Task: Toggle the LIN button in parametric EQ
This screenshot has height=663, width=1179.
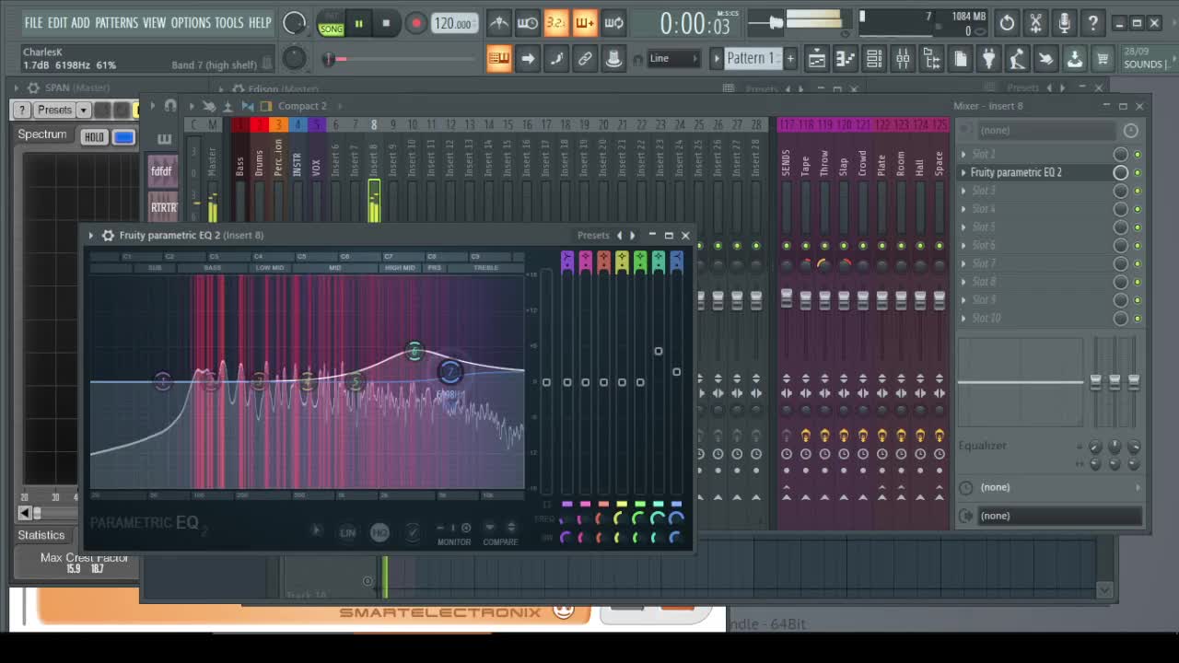Action: tap(347, 532)
